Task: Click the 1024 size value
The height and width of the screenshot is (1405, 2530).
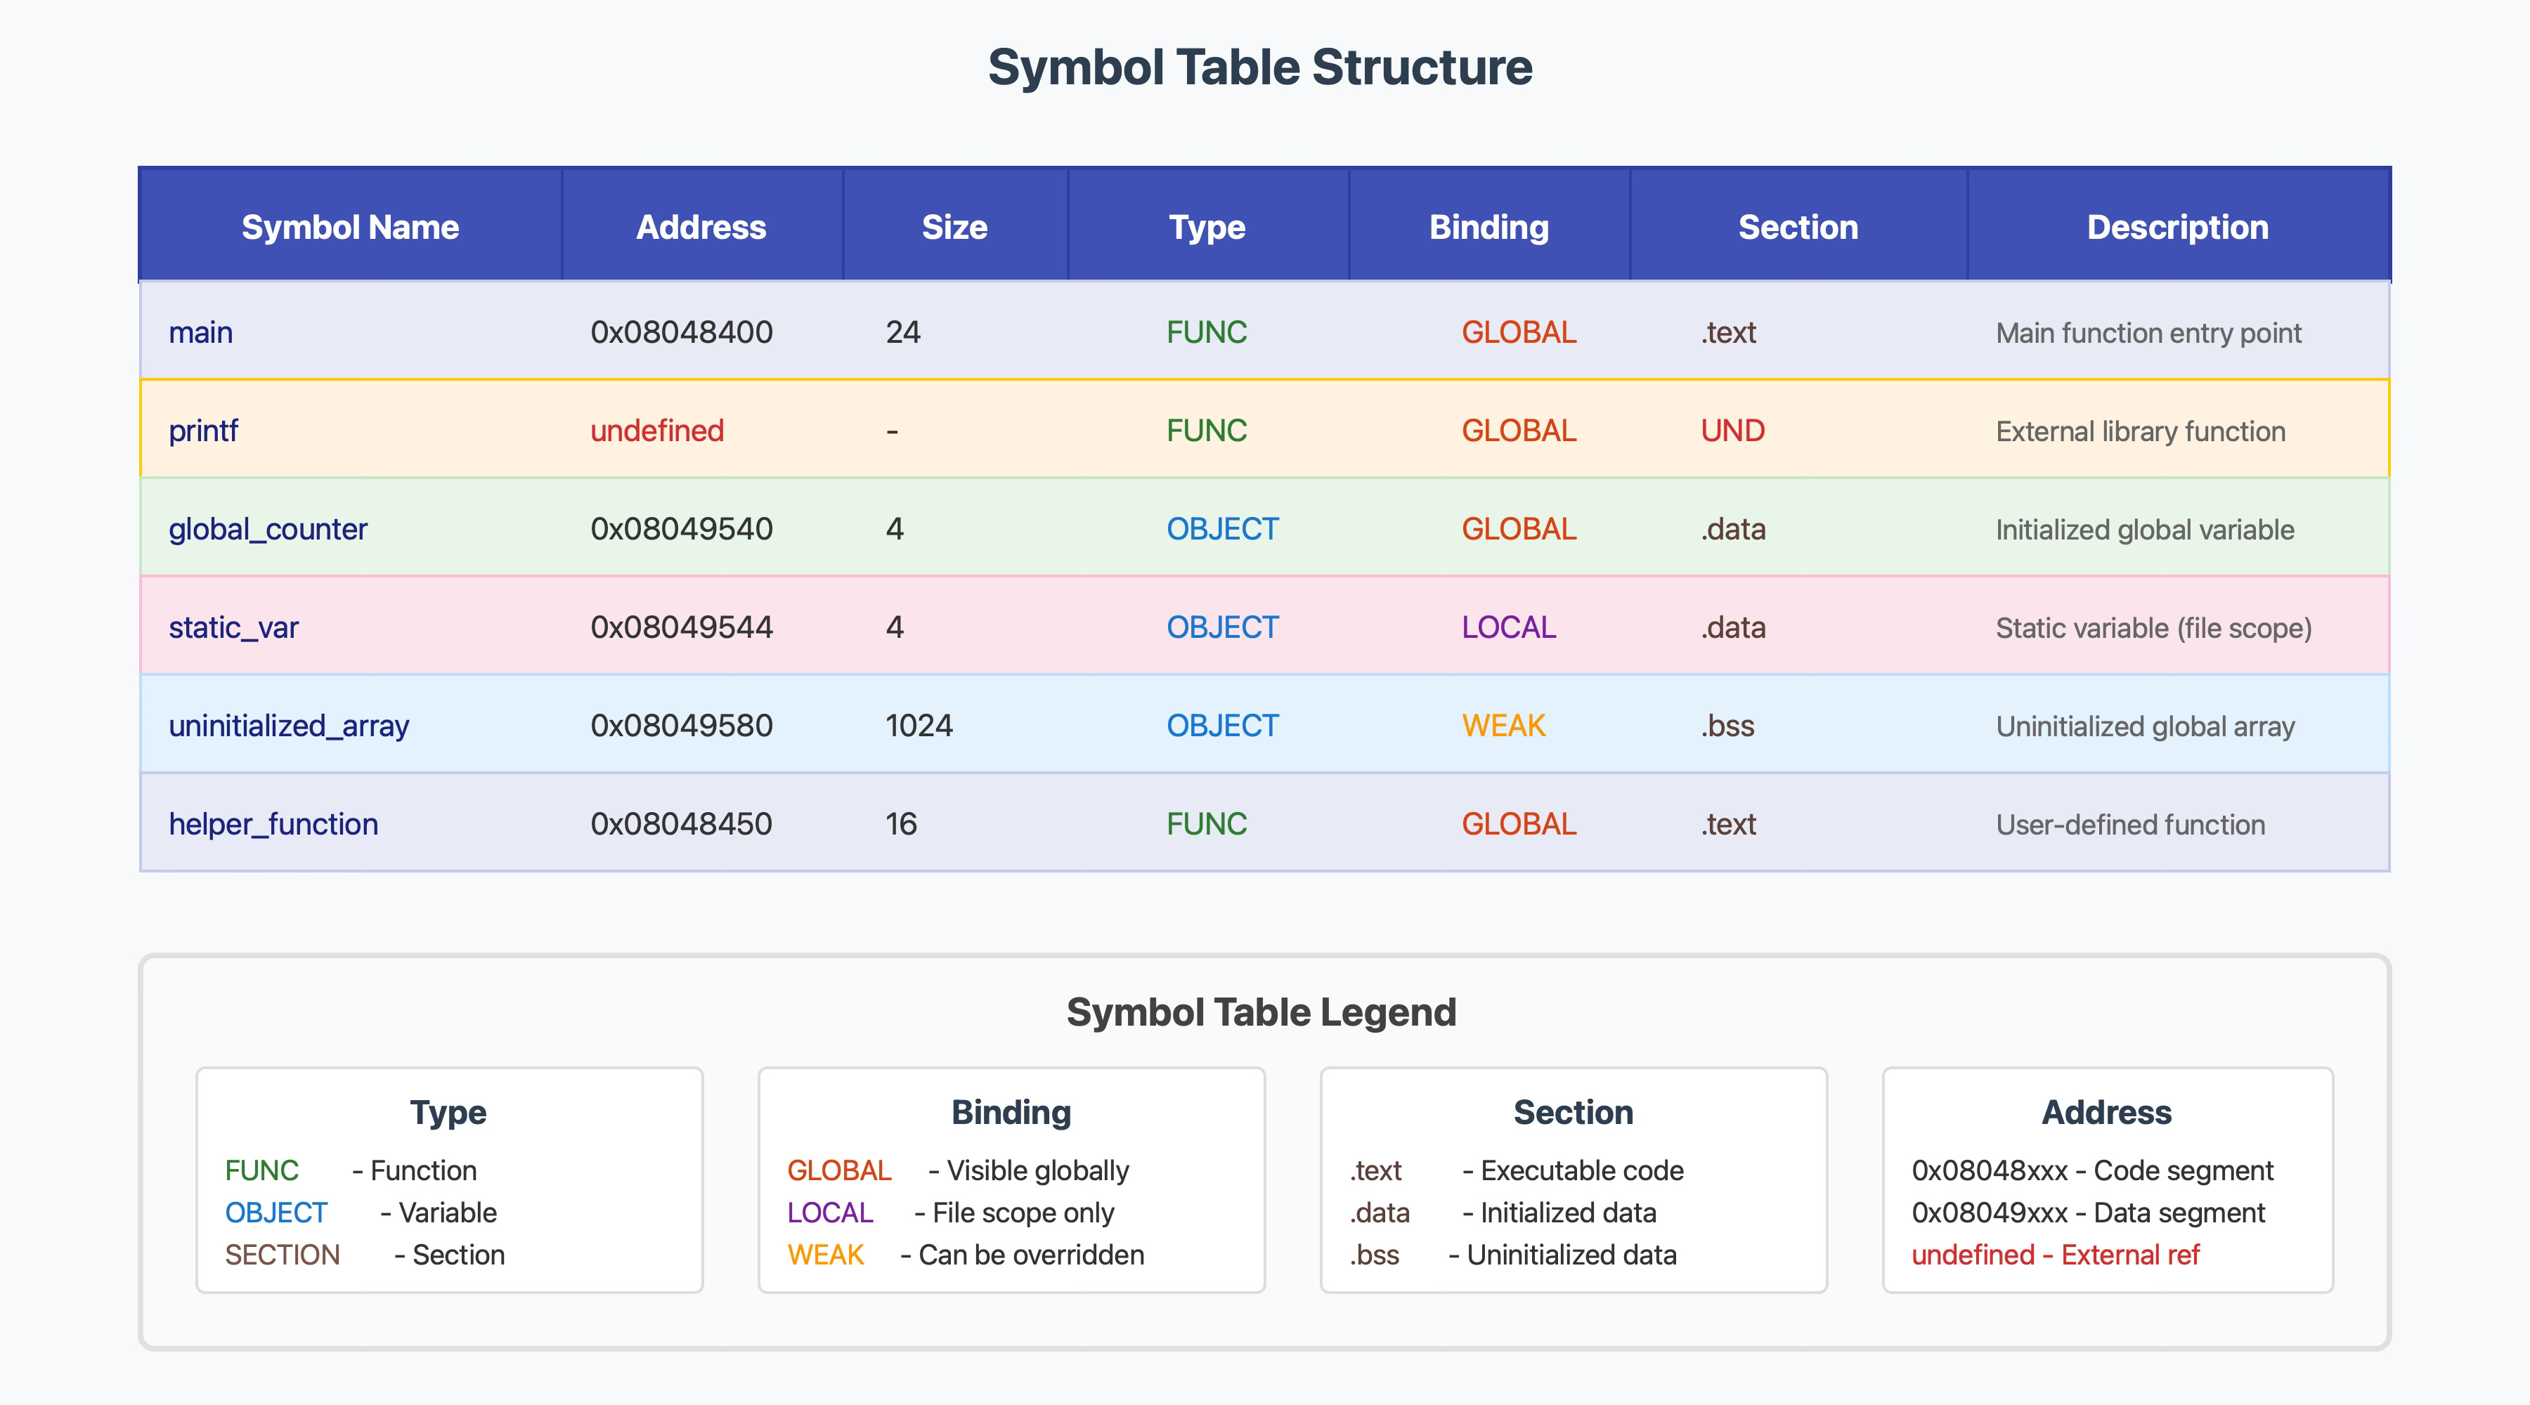Action: (919, 726)
